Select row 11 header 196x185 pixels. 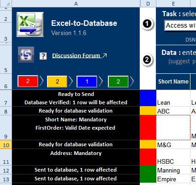tap(6, 157)
